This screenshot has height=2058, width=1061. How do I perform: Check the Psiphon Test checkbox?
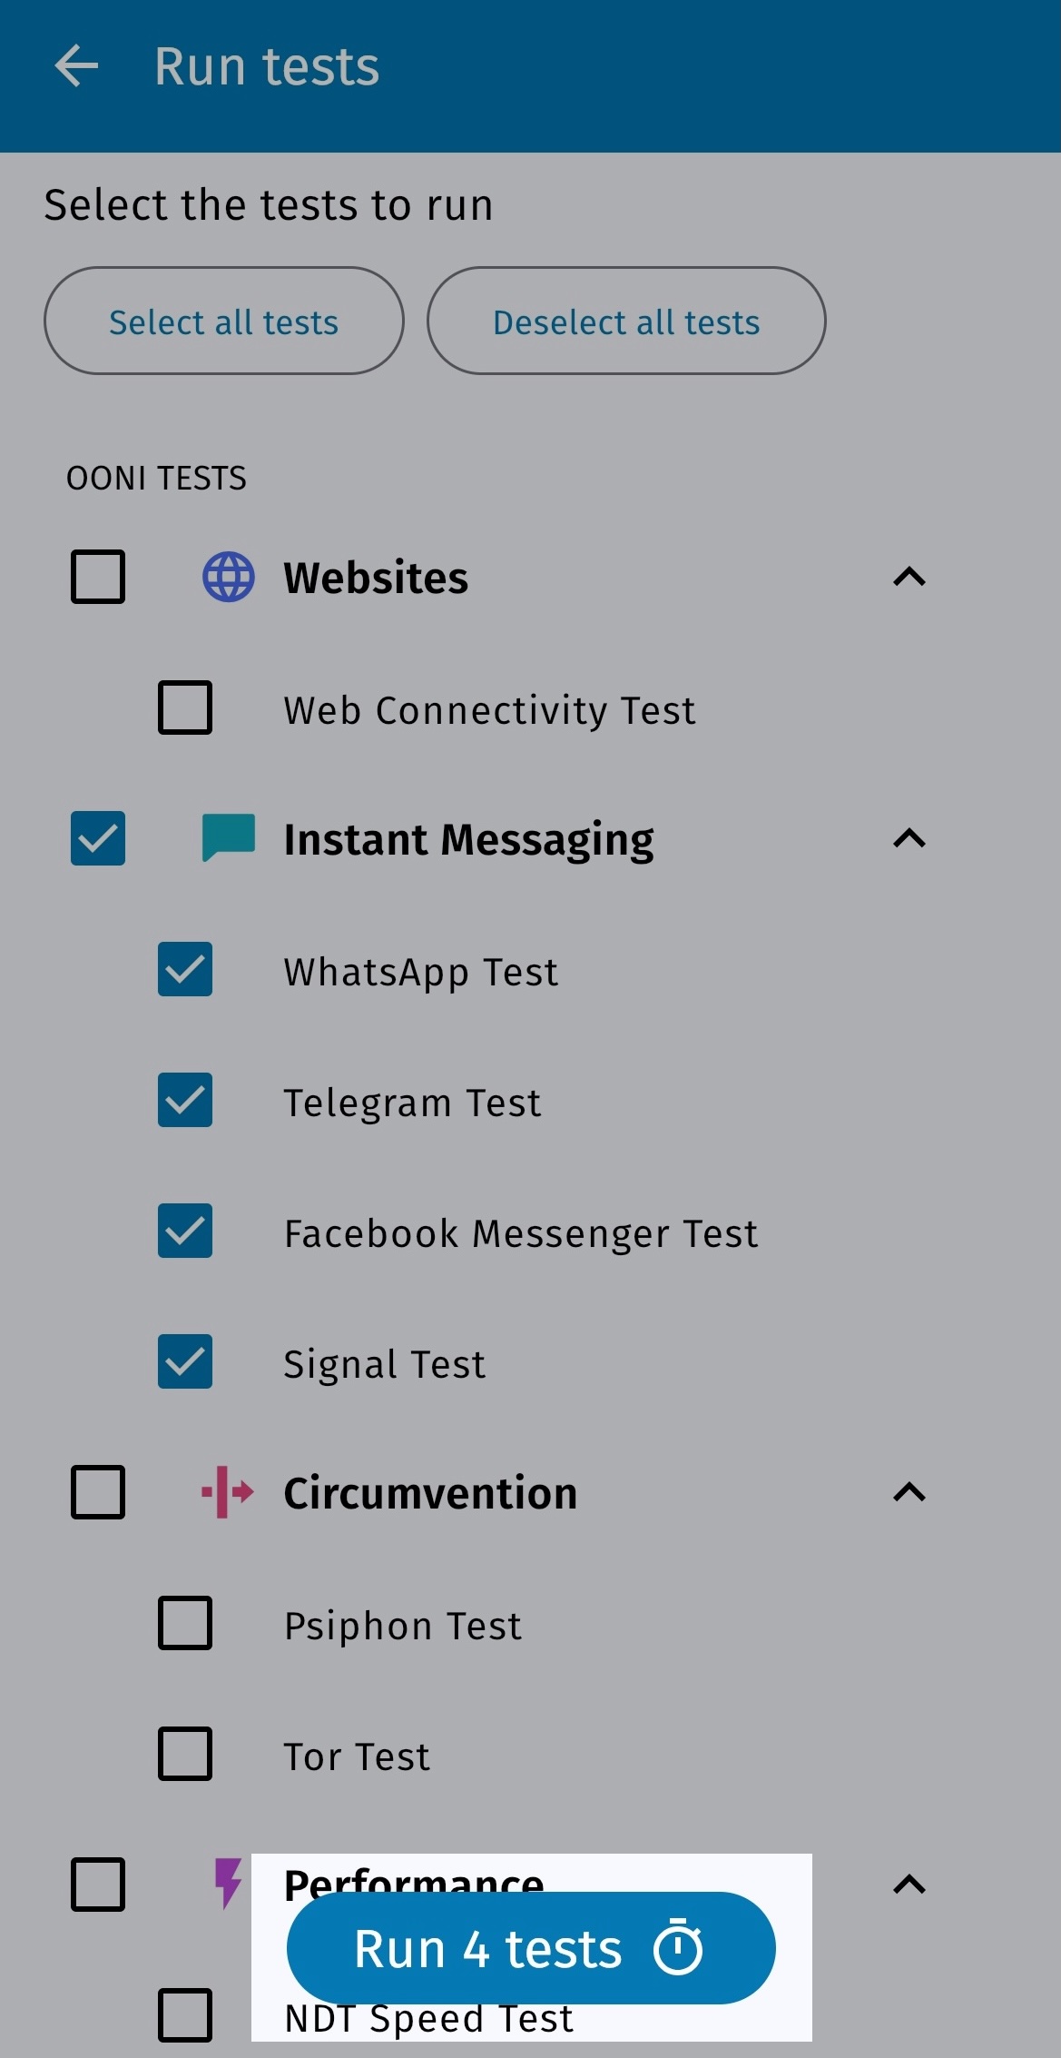(185, 1623)
